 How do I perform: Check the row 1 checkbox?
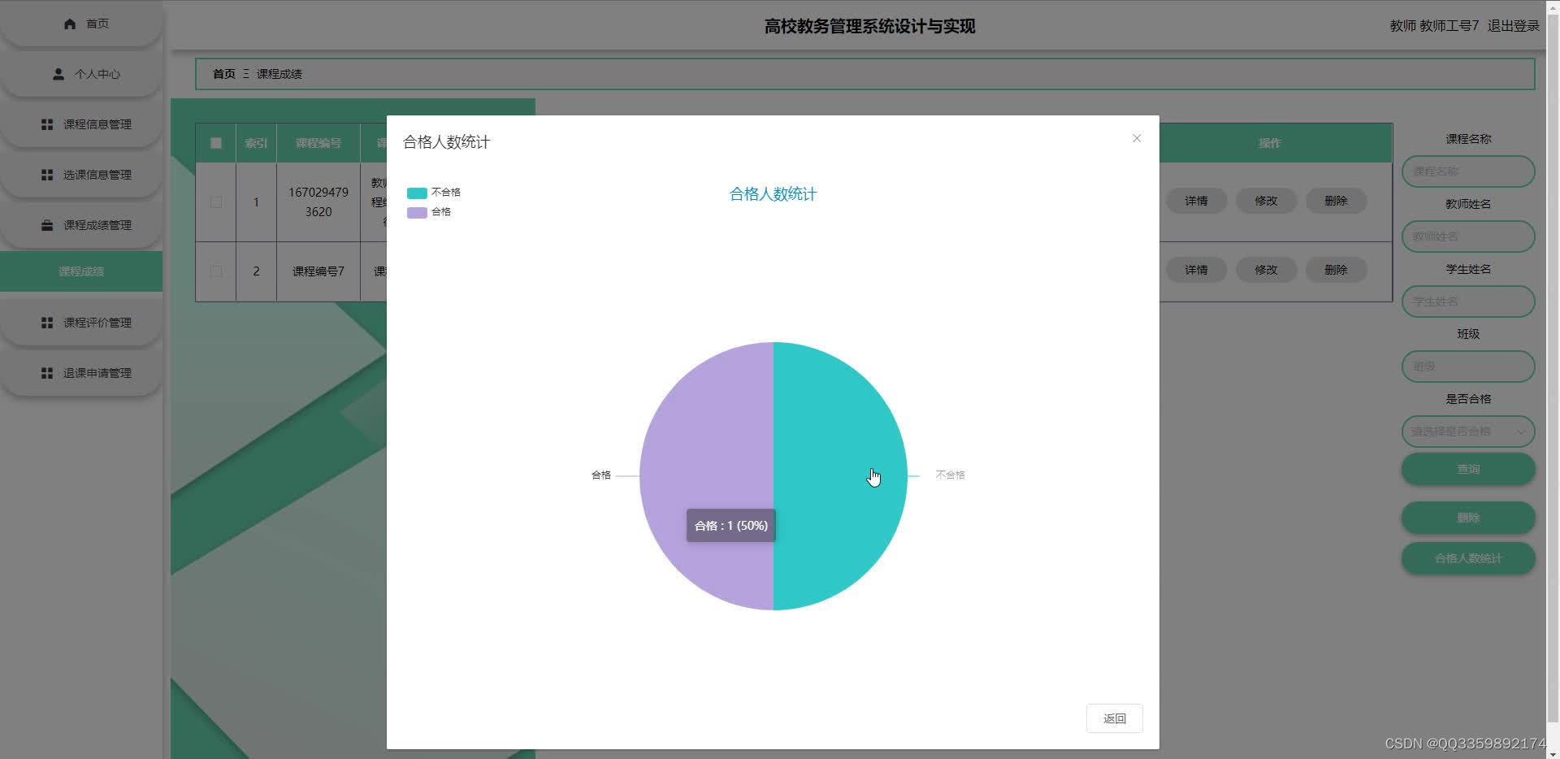[216, 202]
